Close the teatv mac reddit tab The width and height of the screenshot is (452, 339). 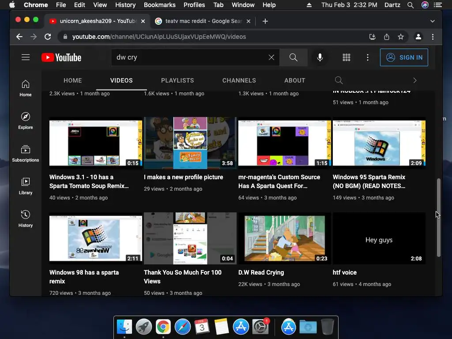point(249,21)
